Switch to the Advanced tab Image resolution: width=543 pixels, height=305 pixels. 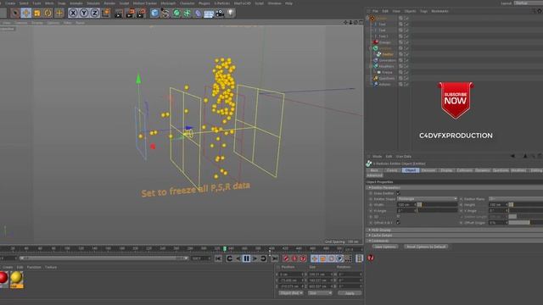[374, 175]
